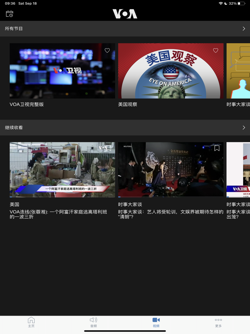Screen dimensions: 250x334
Task: Open title VOA连线(张蓉湘) 阿富汗家庭
Action: click(x=58, y=214)
